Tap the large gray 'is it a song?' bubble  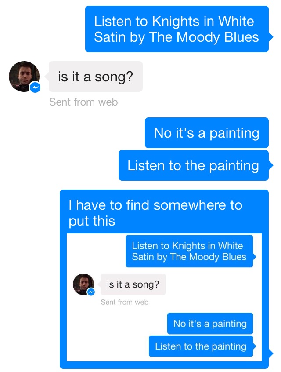tap(96, 77)
